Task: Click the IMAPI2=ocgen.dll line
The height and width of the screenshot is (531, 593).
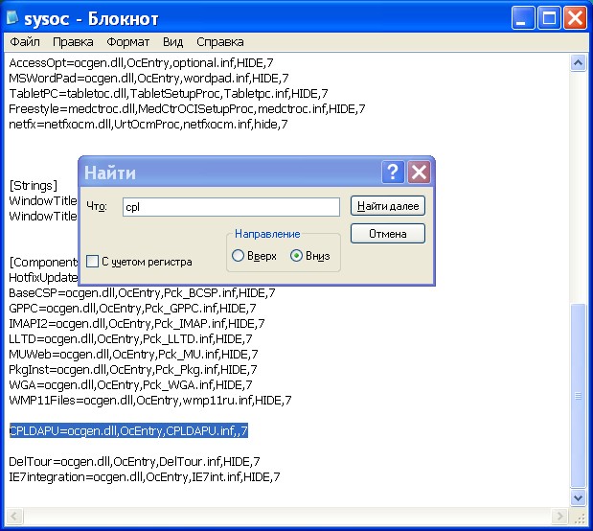Action: coord(137,324)
